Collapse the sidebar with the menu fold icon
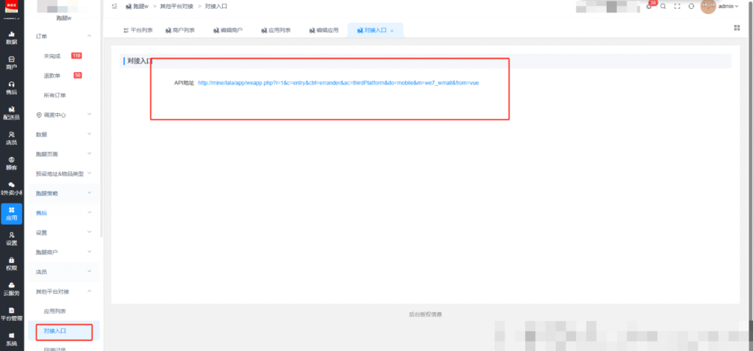This screenshot has height=351, width=753. 115,6
